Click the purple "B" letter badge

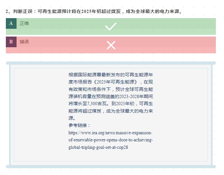click(x=11, y=42)
